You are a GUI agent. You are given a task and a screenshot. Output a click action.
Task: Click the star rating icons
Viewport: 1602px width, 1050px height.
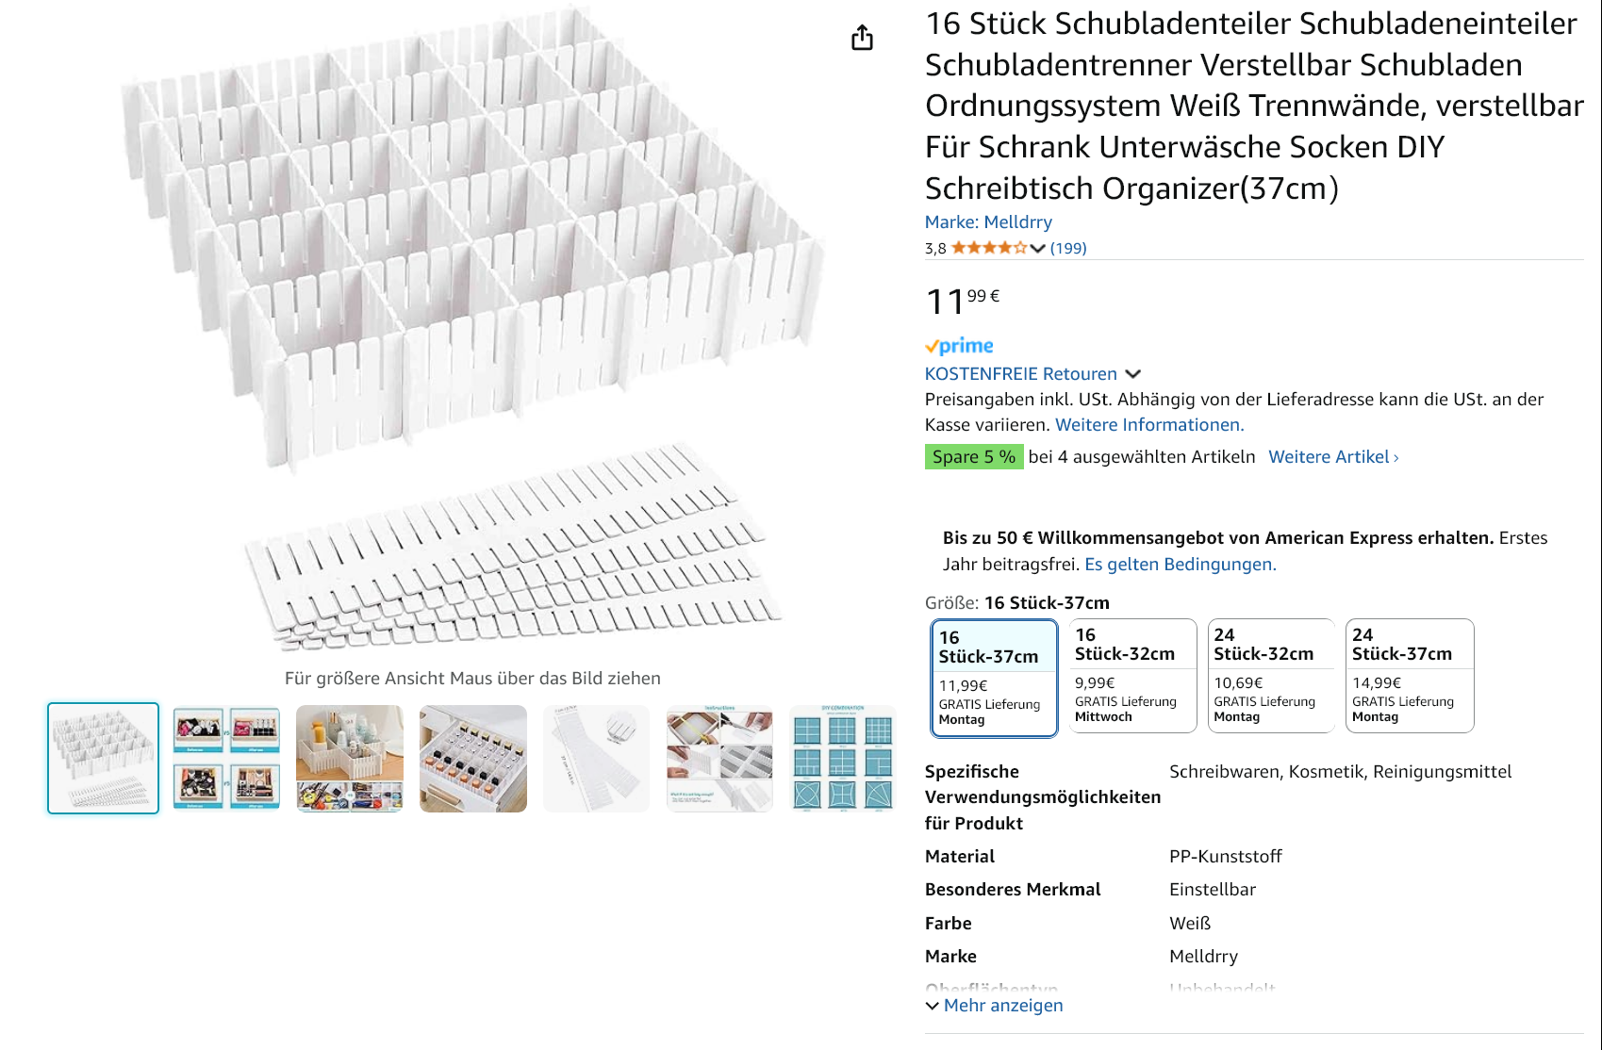(989, 248)
